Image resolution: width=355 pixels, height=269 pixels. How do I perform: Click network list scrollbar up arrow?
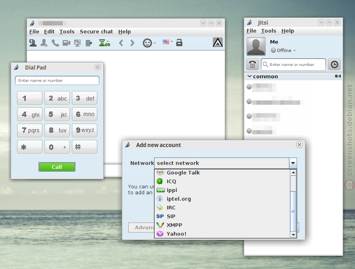293,173
